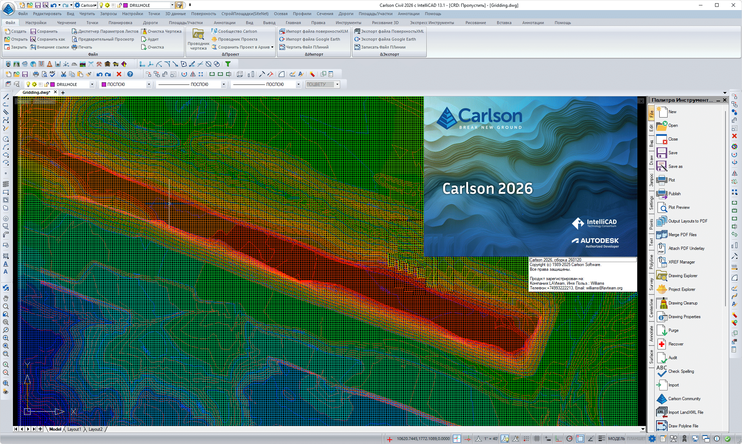This screenshot has height=444, width=742.
Task: Click the red X Delete toolbar icon
Action: click(119, 74)
